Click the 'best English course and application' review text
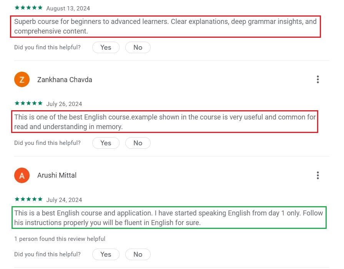 click(168, 218)
